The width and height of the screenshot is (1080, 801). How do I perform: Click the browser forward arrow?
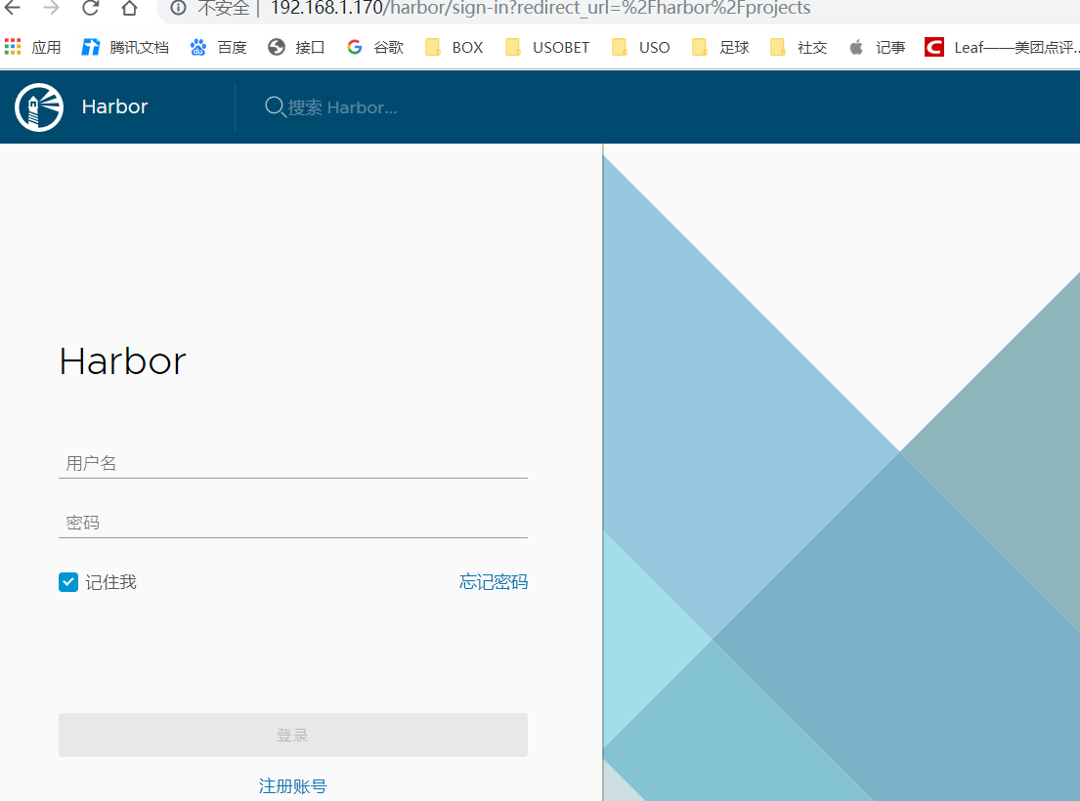coord(51,8)
